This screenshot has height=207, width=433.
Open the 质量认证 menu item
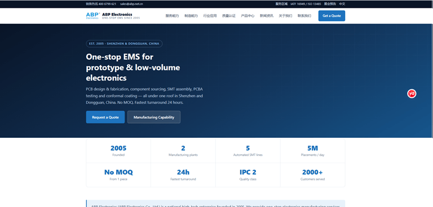(x=229, y=16)
